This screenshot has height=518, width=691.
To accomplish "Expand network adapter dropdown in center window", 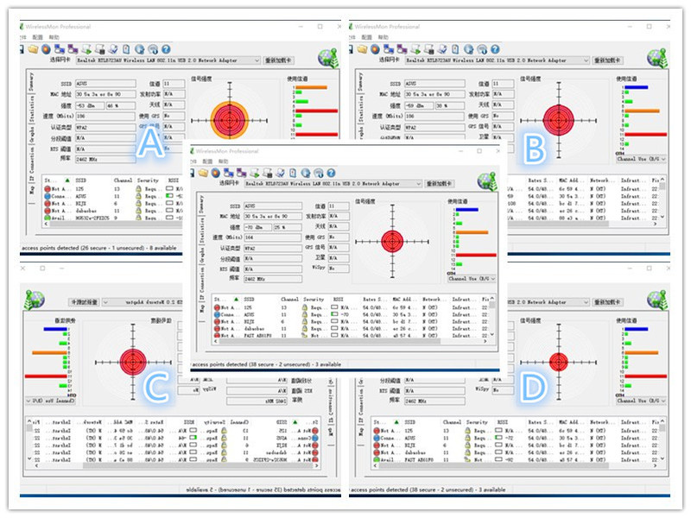I will pos(419,184).
